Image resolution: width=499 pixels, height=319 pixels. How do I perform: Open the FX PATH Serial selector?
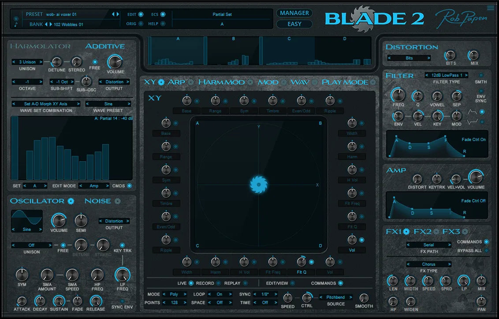[x=428, y=245]
